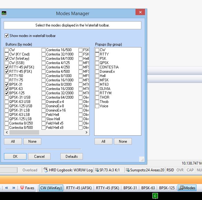Confirm with the OK button
The width and height of the screenshot is (202, 200).
tap(15, 157)
